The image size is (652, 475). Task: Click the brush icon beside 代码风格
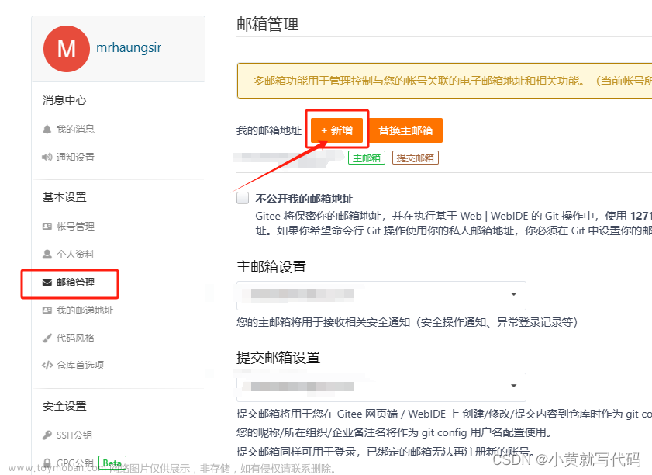[47, 338]
